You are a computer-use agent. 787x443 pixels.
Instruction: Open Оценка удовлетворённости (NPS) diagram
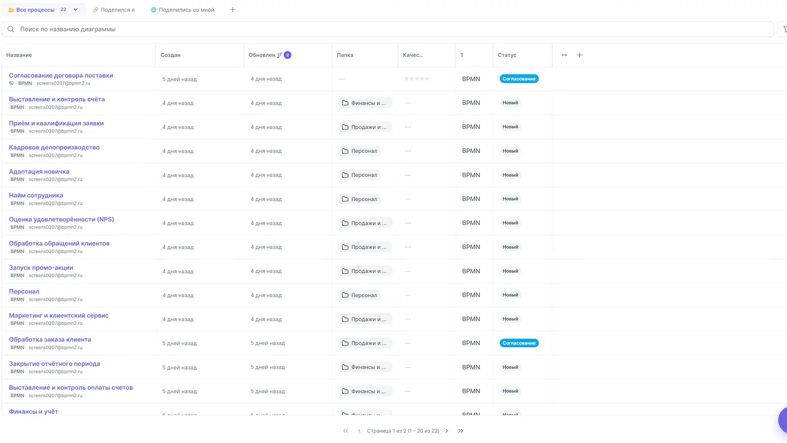[x=62, y=220]
